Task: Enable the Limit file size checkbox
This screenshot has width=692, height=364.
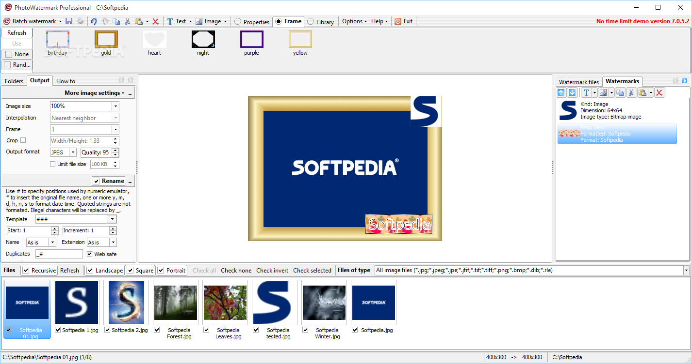Action: point(53,164)
